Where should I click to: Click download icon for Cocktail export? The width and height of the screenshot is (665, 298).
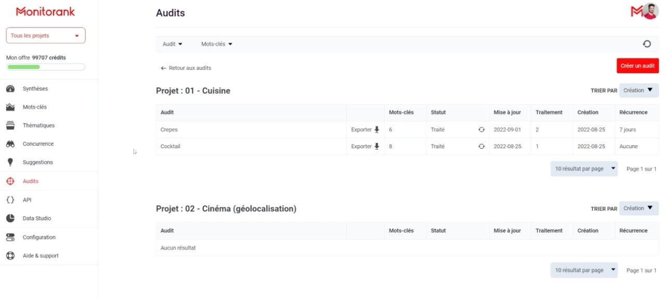tap(377, 146)
